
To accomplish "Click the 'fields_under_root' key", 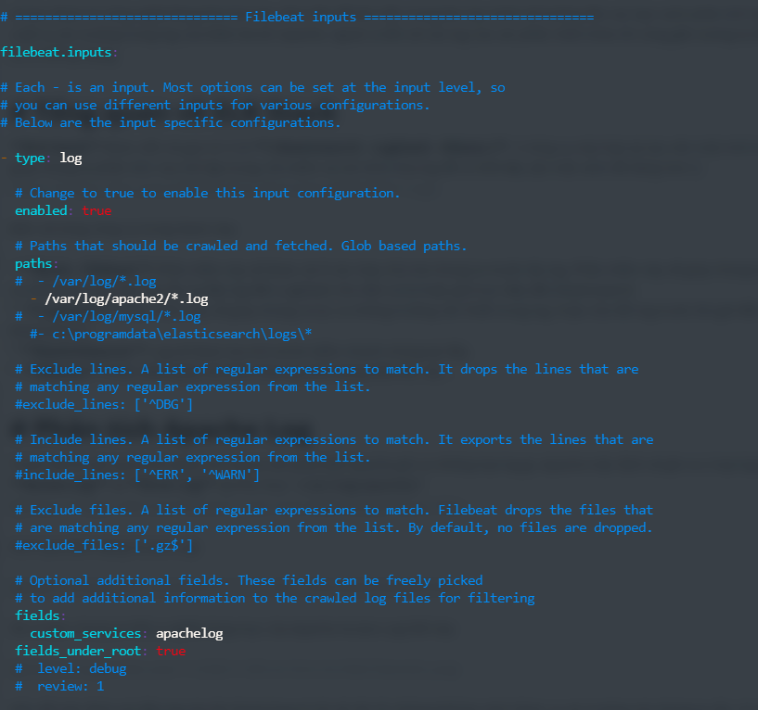I will point(78,651).
